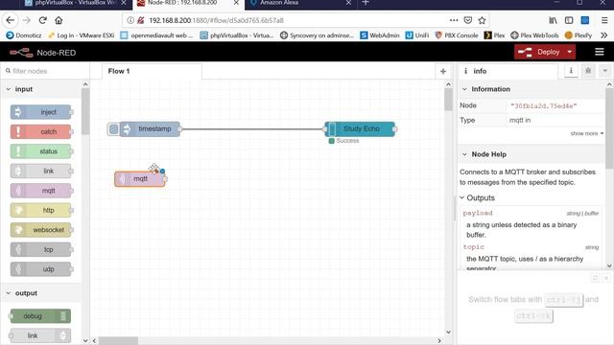Select the link output node in palette
Viewport: 614px width, 345px height.
[40, 335]
